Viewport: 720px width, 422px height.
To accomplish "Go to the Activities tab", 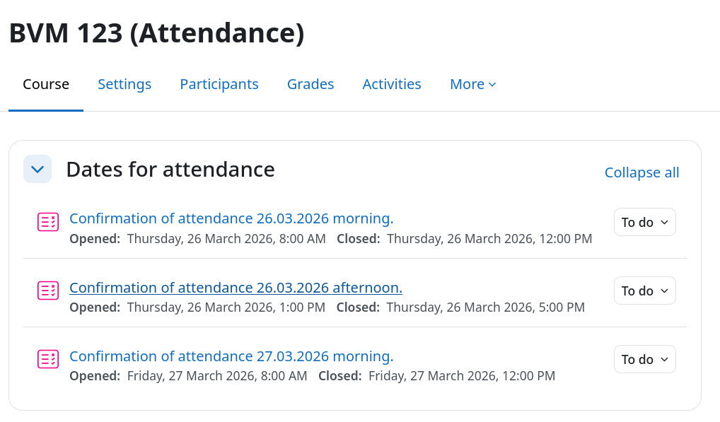I will [392, 84].
